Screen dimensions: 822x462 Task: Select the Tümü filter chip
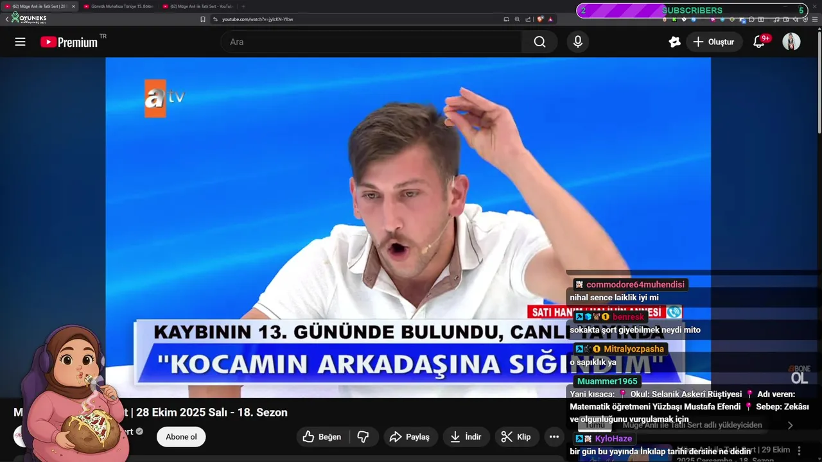[x=595, y=425]
